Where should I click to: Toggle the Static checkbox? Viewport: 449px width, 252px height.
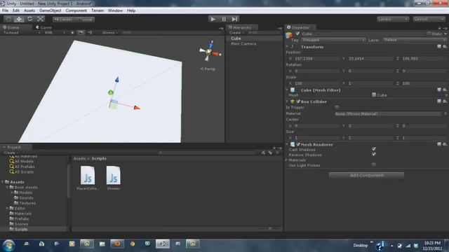[429, 34]
